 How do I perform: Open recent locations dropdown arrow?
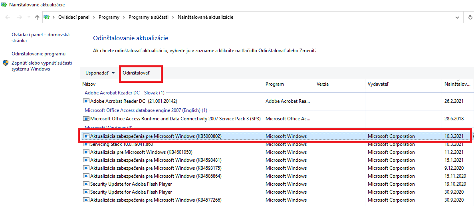[29, 18]
